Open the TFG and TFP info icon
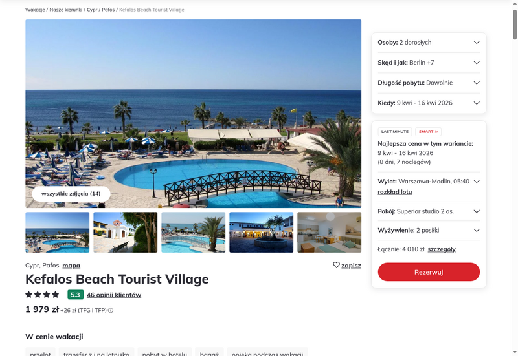 (x=111, y=311)
